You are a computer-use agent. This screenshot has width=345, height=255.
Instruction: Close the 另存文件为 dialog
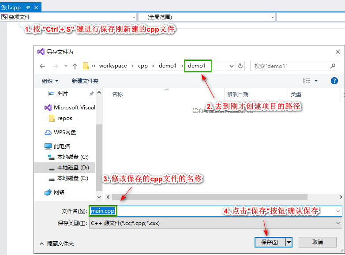(338, 52)
